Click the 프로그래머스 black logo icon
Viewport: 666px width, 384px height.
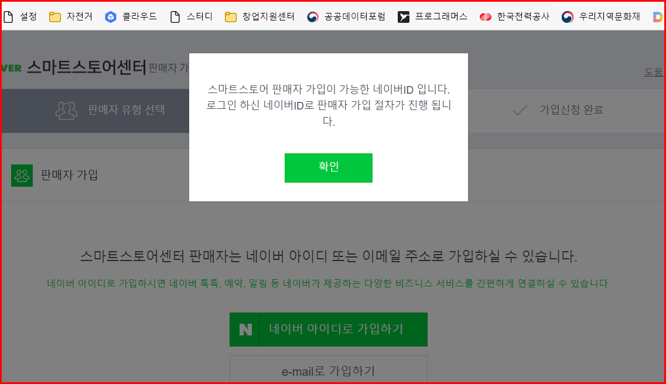coord(404,17)
